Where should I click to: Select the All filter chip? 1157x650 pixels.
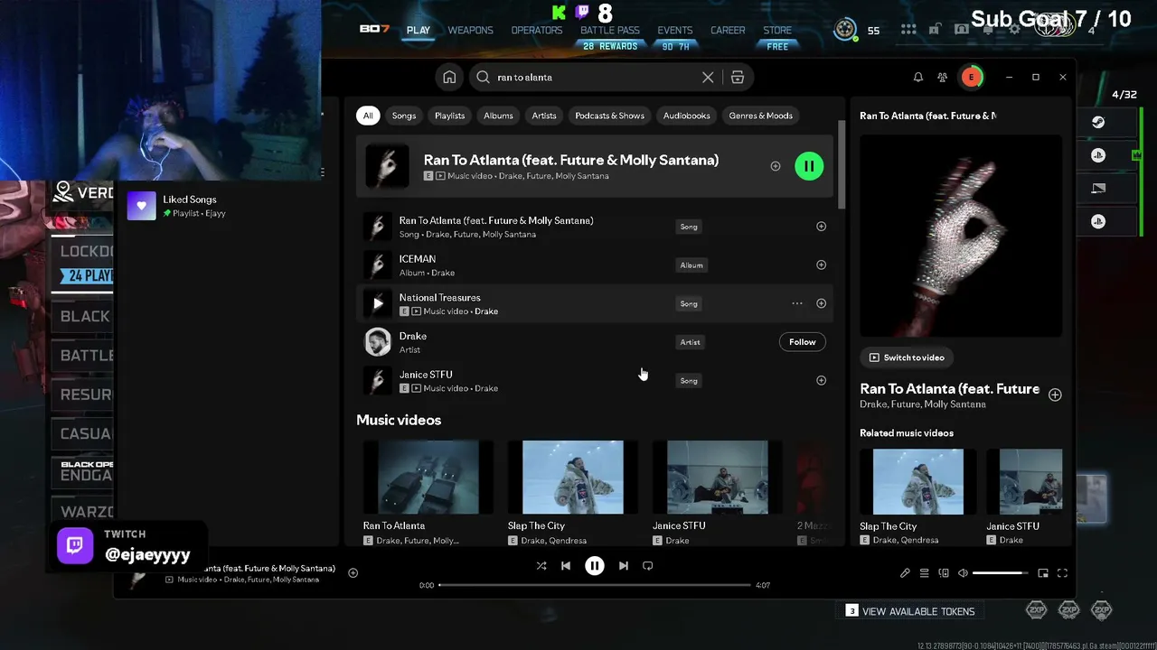(x=368, y=116)
